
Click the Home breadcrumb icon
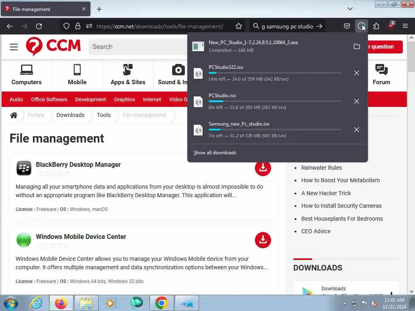pos(14,115)
